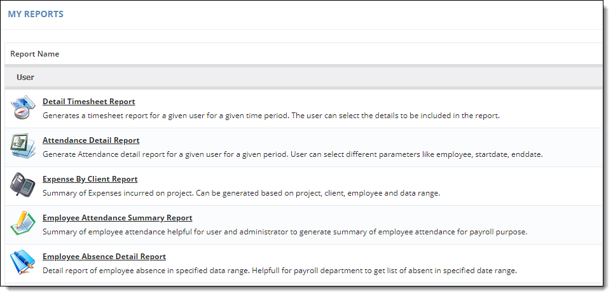Screen dimensions: 613x296
Task: Select the Expense By Client description text
Action: tap(241, 193)
